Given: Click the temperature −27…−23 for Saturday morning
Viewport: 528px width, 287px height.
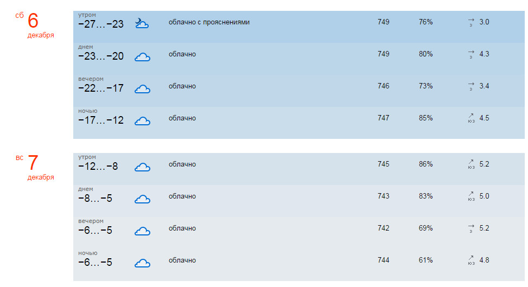Looking at the screenshot, I should pos(101,24).
